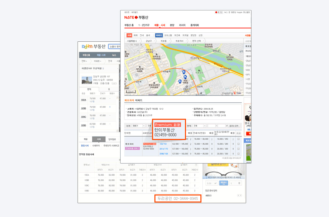Screen dimensions: 329x217
Task: Tick the compare checkbox in the 10,000 / 250 row
Action: (x=238, y=139)
